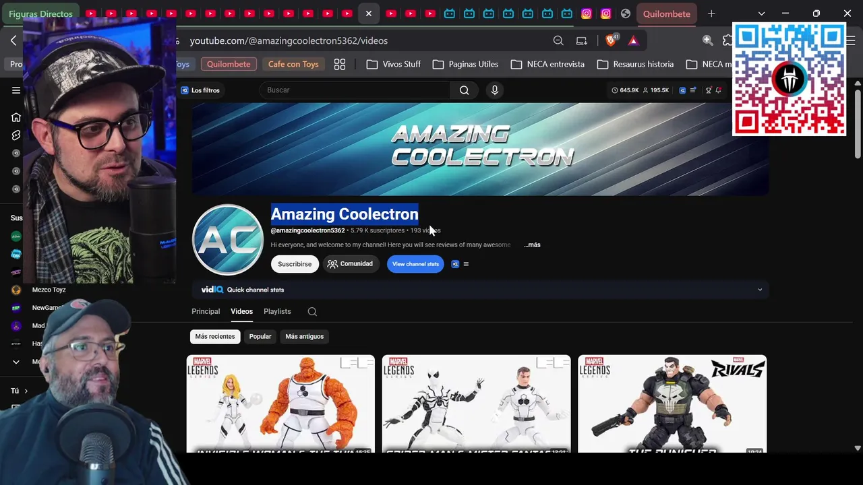The image size is (863, 485).
Task: Click the page vertical scrollbar
Action: coord(858,125)
